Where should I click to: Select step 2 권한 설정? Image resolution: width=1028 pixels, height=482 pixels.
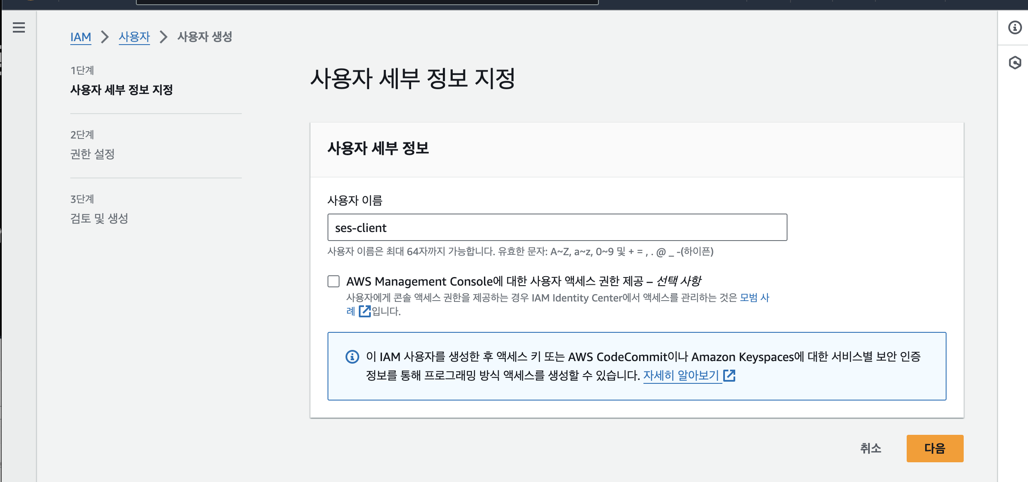click(x=93, y=154)
